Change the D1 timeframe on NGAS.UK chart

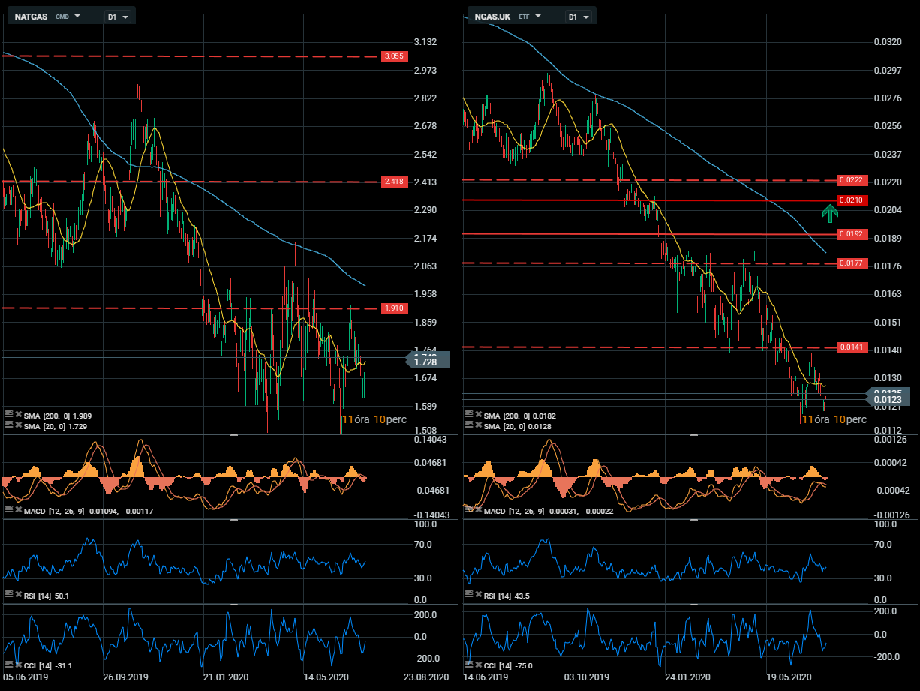click(x=578, y=16)
